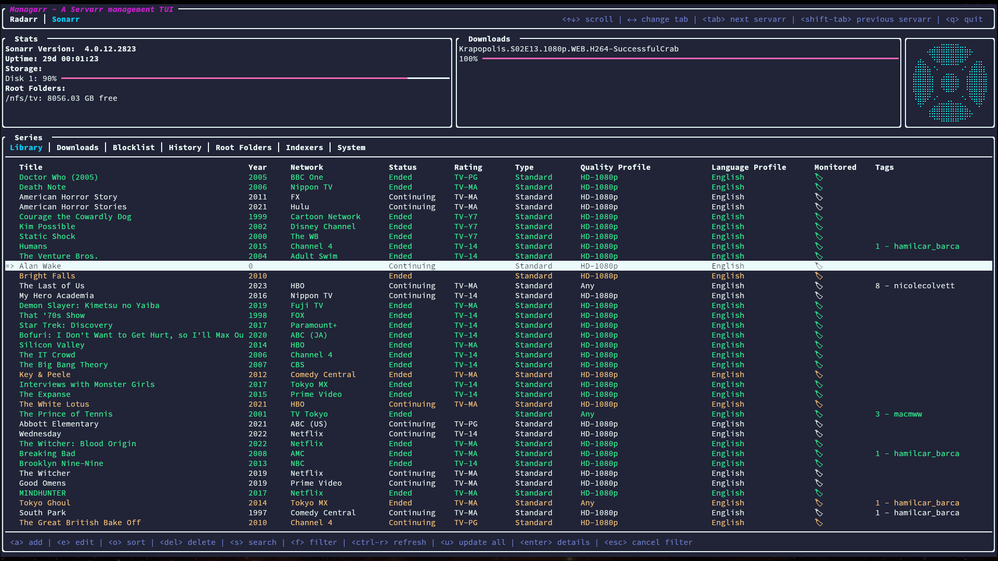
Task: Toggle monitored icon for Wednesday
Action: (819, 434)
